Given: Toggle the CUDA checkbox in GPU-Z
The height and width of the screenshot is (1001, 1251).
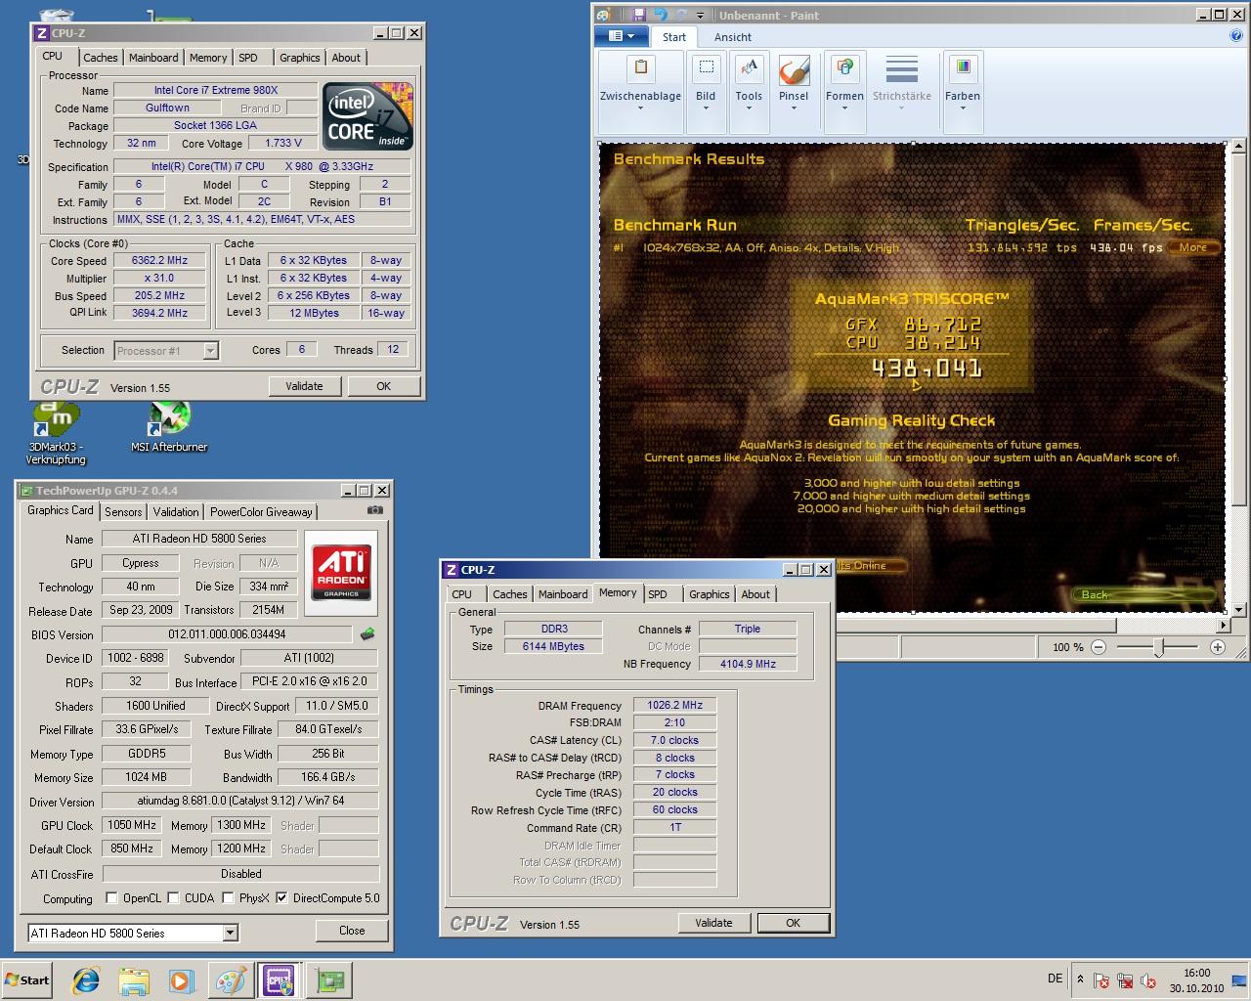Looking at the screenshot, I should pyautogui.click(x=173, y=898).
